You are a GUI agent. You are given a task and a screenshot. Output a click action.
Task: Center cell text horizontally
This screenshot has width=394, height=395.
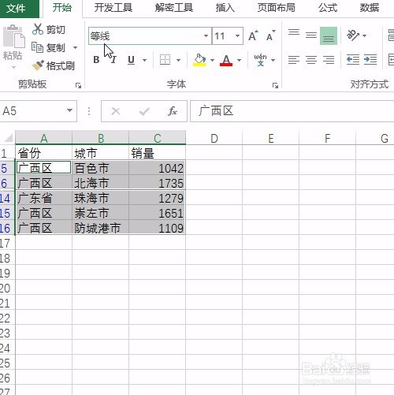[311, 60]
